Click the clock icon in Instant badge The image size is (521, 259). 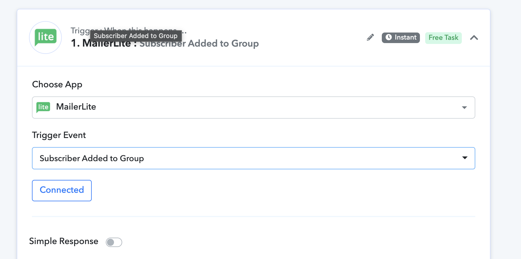pyautogui.click(x=389, y=37)
